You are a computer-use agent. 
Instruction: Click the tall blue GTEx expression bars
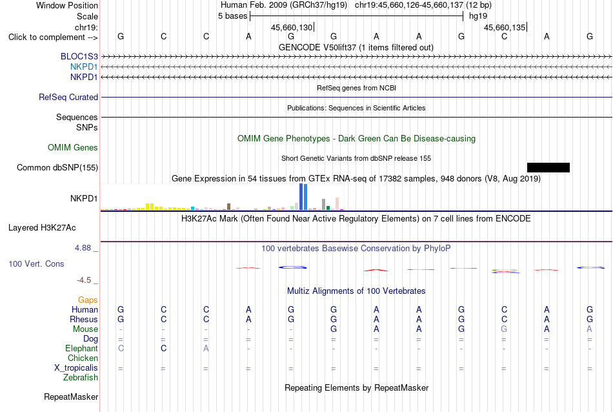point(303,197)
